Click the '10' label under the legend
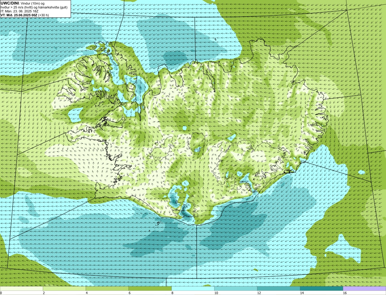 (216, 293)
